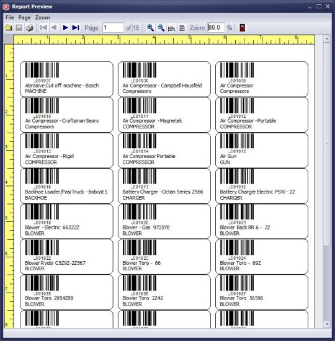This screenshot has height=341, width=335.
Task: Open the Zoom menu
Action: [x=42, y=17]
